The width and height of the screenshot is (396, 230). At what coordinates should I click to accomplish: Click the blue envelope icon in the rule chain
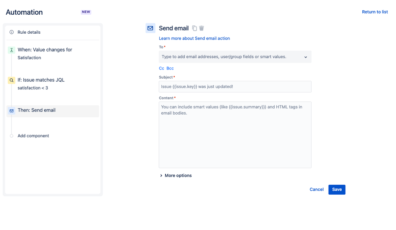tap(11, 111)
